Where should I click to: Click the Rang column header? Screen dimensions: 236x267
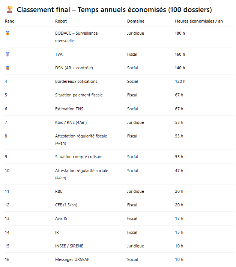9,21
